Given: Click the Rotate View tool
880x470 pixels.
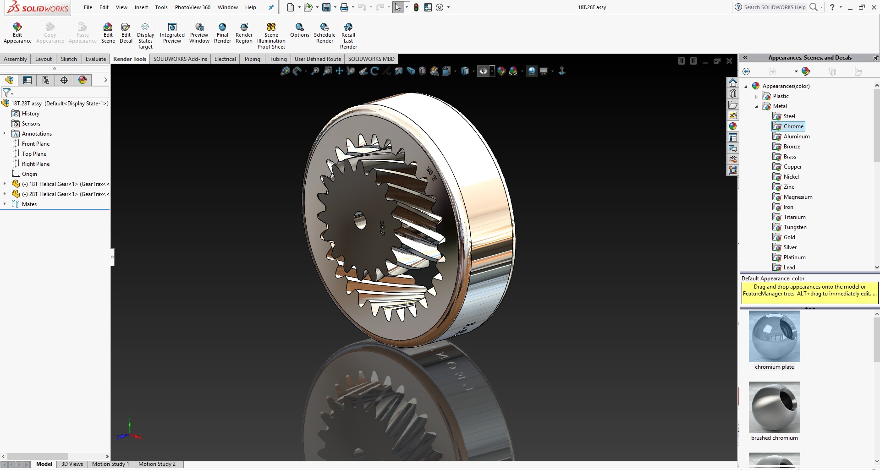Looking at the screenshot, I should pos(374,71).
